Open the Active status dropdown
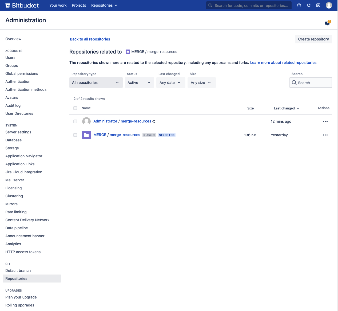The image size is (338, 311). click(139, 83)
